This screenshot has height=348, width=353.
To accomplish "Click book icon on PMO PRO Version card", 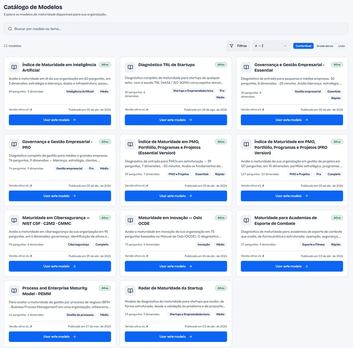I will (x=246, y=144).
